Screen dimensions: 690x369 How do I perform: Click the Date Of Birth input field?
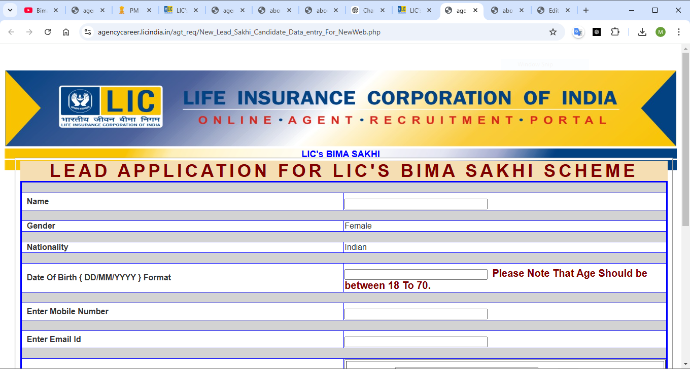pos(416,274)
